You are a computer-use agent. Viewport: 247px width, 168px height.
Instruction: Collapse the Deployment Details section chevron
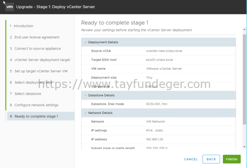pos(86,42)
